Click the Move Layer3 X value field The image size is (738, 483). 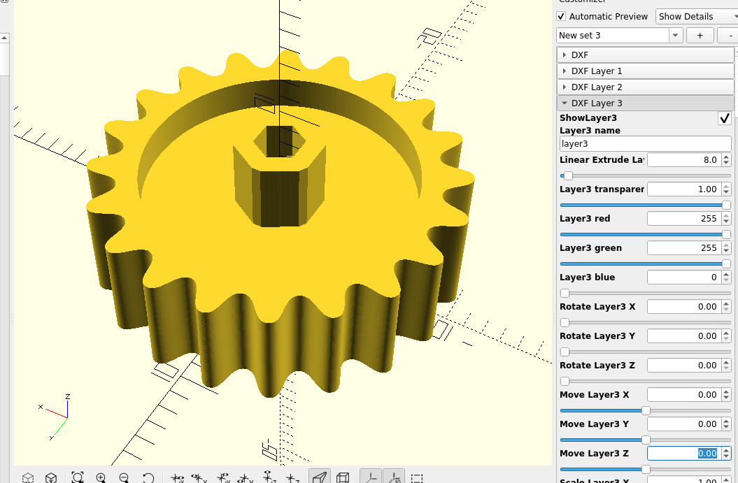coord(684,395)
